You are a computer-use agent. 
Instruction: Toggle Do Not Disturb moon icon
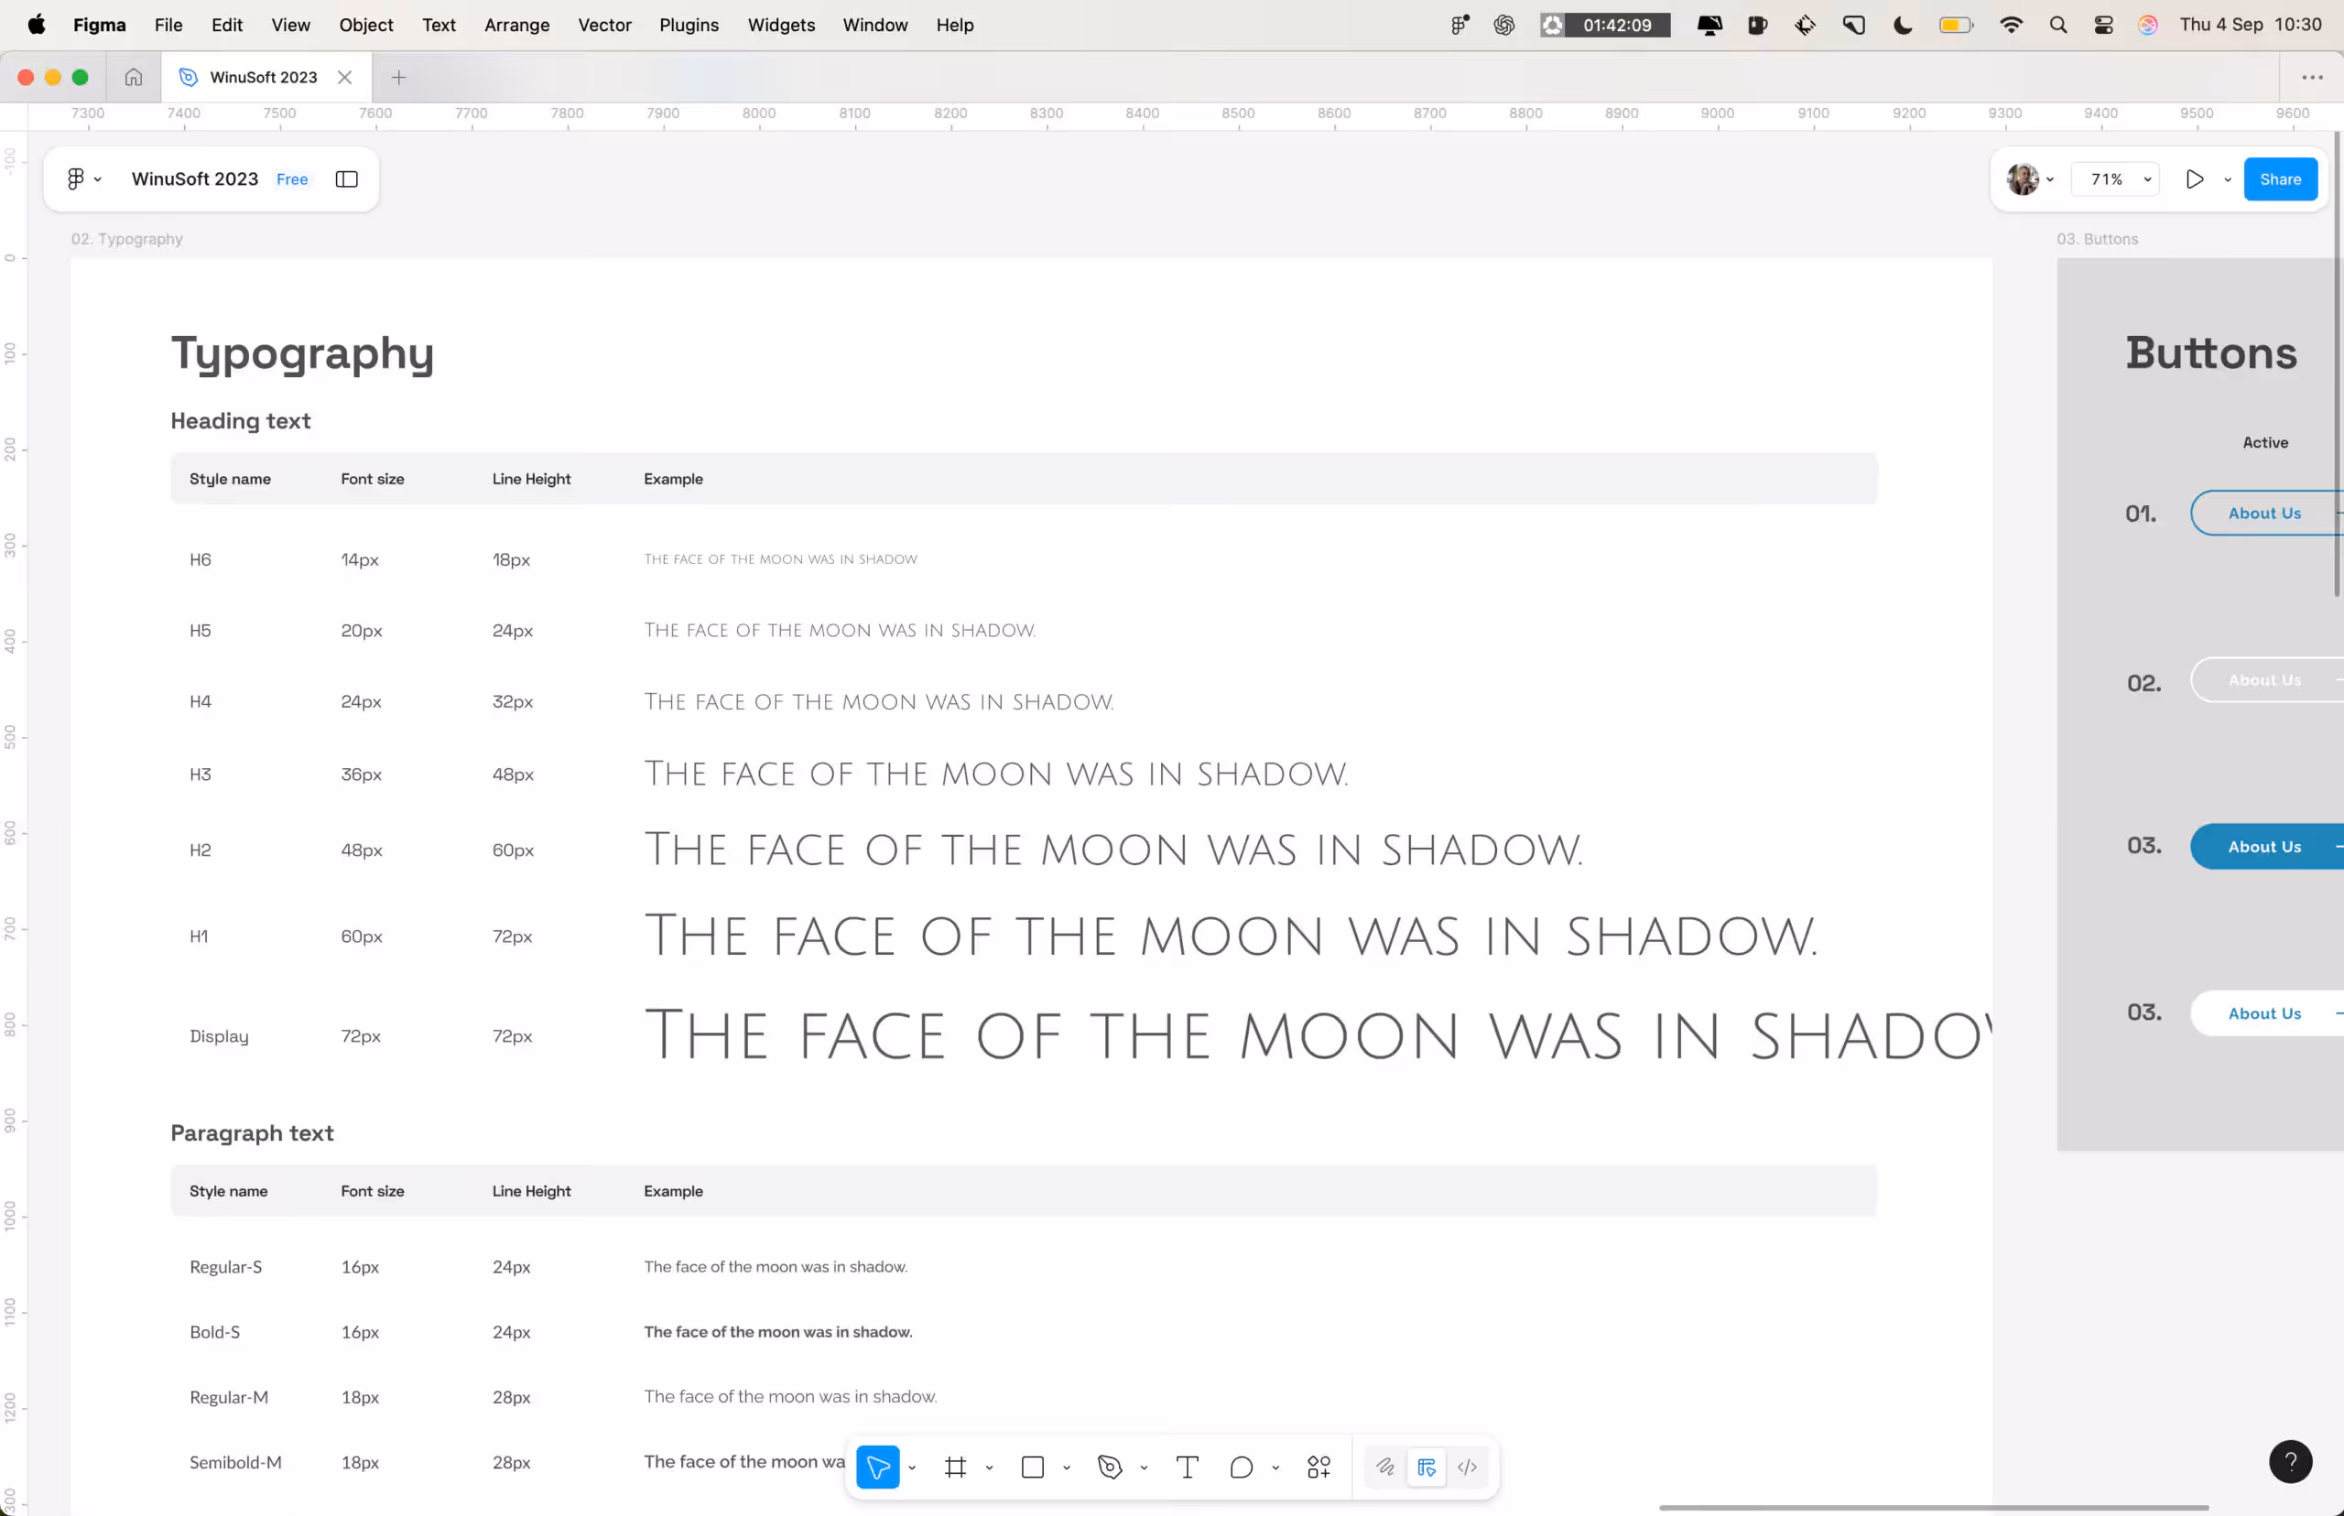(1902, 25)
